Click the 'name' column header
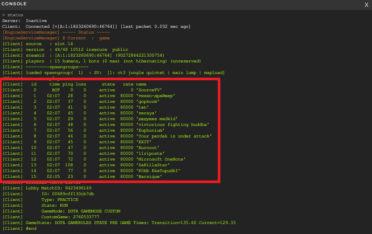Image resolution: width=372 pixels, height=234 pixels. click(141, 84)
